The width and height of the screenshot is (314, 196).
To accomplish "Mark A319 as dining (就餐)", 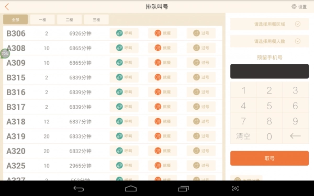I will [x=162, y=136].
